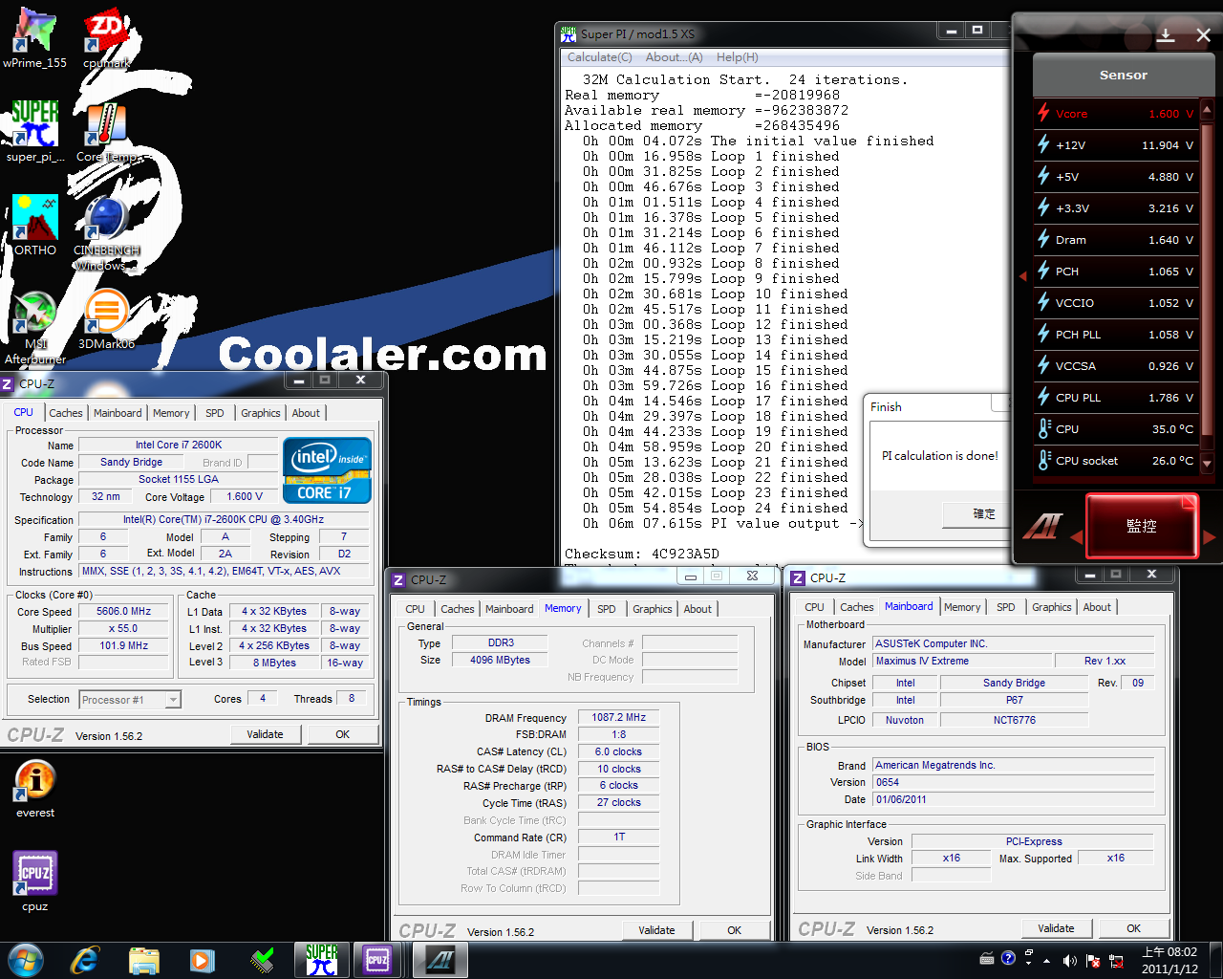Click OK in right CPU-Z window
This screenshot has height=979, width=1223.
pyautogui.click(x=1134, y=928)
